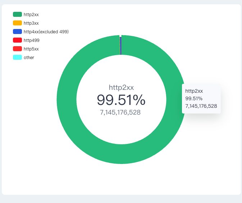Click the large 99.51% center value

click(121, 100)
